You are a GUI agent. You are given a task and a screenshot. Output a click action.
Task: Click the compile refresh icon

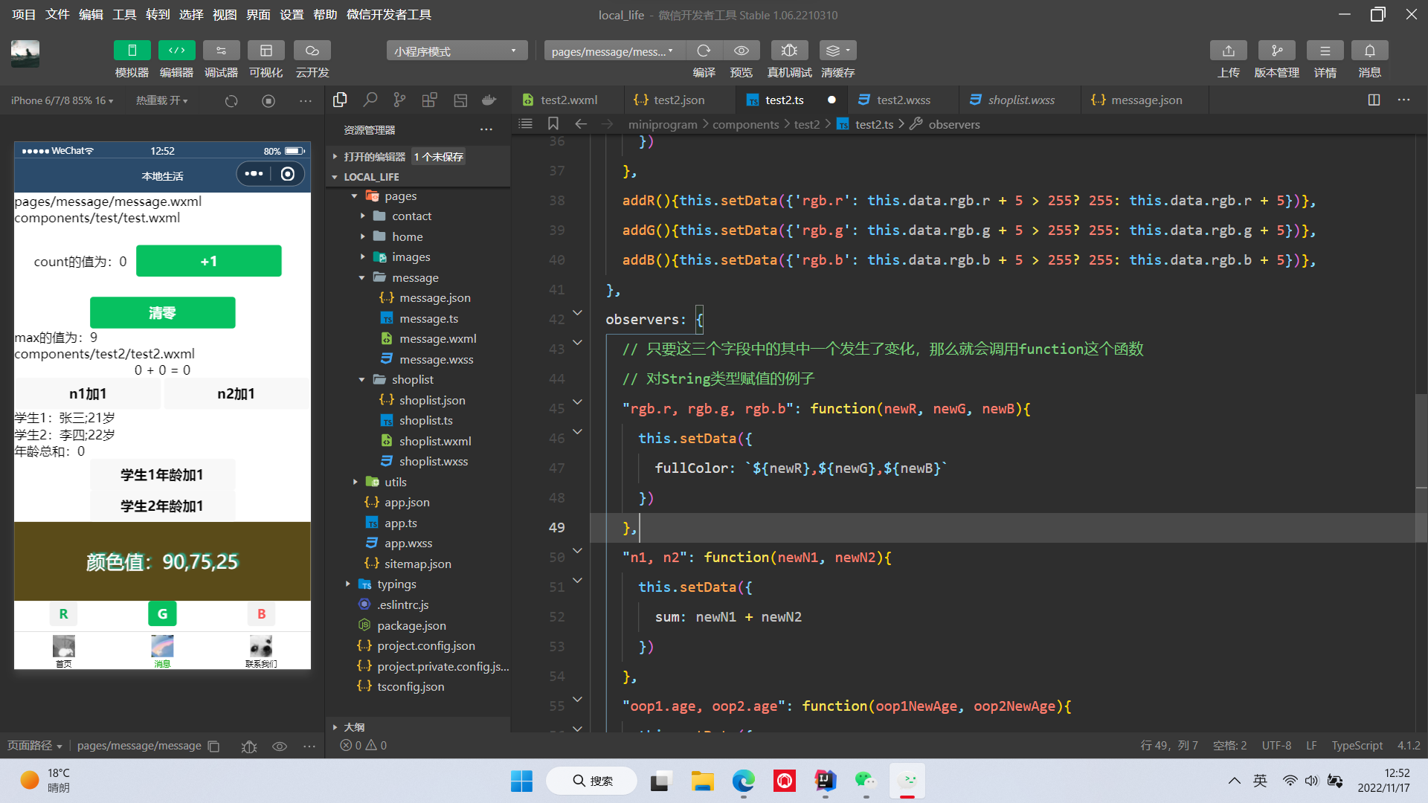704,51
